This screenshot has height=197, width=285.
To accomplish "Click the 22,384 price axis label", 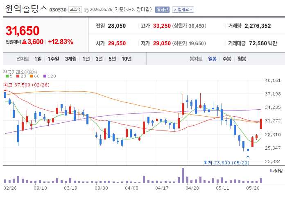I will pos(273,162).
